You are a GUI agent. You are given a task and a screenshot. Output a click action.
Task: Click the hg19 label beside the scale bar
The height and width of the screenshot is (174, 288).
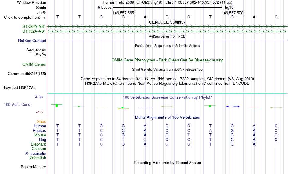[x=229, y=8]
